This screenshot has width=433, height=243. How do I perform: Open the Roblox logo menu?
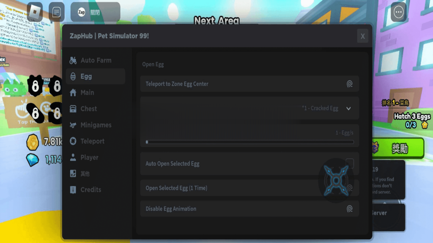coord(35,12)
